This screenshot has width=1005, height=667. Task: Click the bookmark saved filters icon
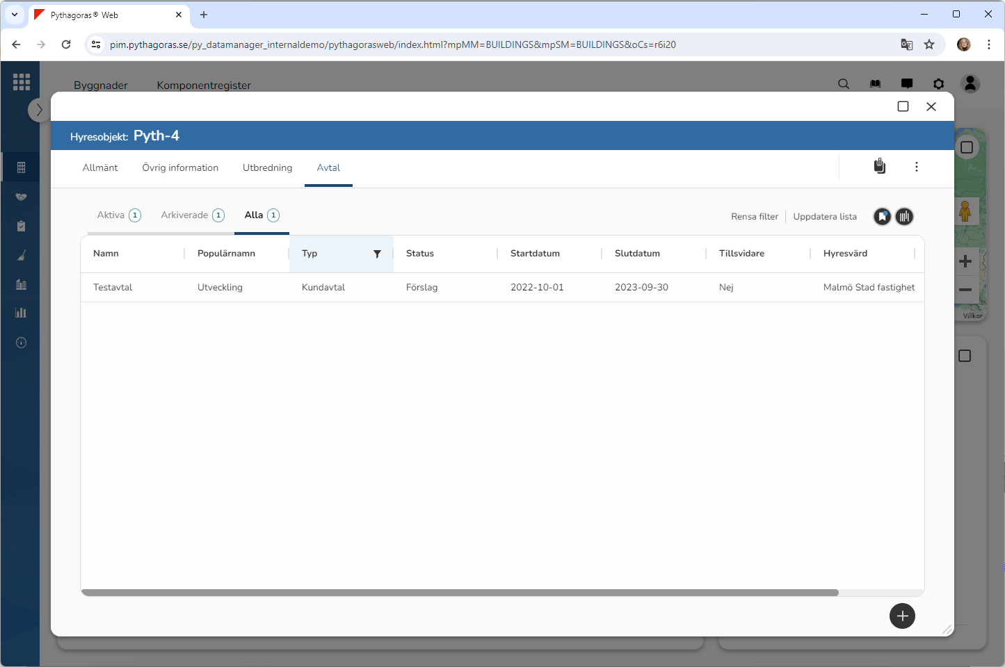882,217
